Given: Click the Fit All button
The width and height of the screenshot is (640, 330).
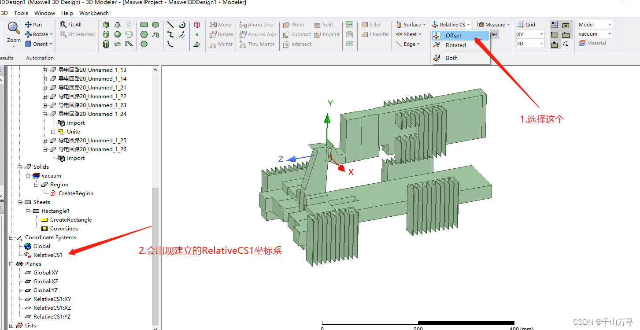Looking at the screenshot, I should pyautogui.click(x=70, y=24).
